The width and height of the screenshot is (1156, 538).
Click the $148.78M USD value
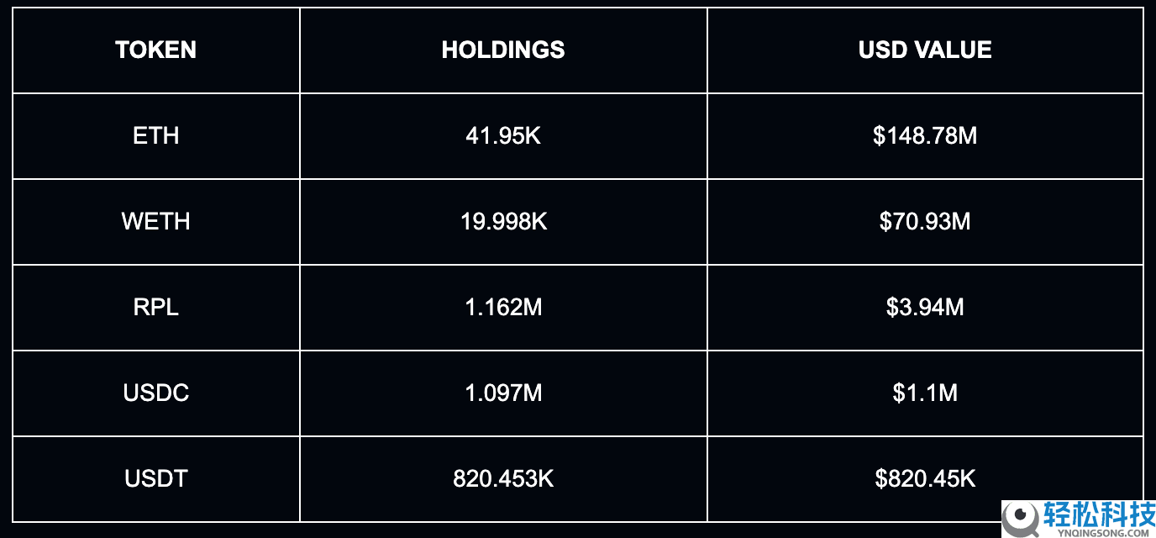[925, 136]
